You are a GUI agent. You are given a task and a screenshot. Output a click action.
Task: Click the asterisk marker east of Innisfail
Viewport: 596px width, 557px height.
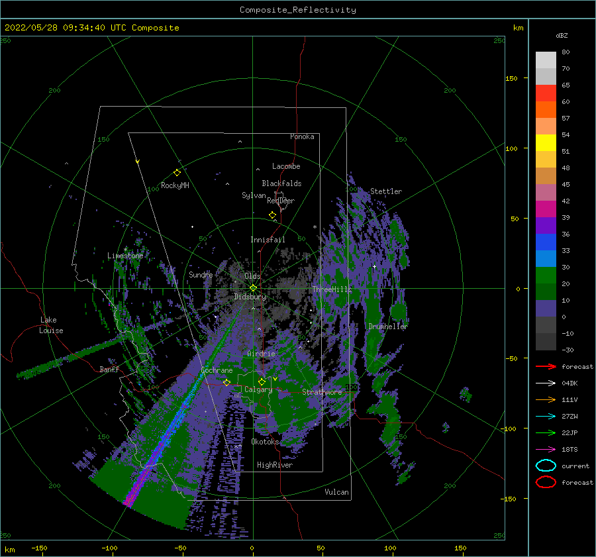click(x=315, y=227)
